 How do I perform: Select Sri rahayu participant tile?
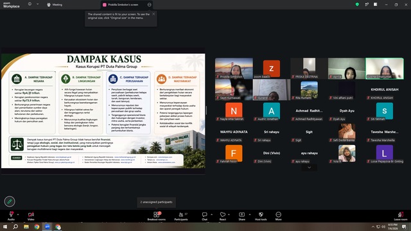(x=272, y=132)
